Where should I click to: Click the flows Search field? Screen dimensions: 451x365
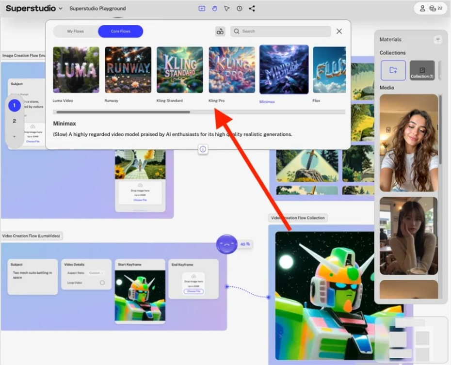(280, 31)
